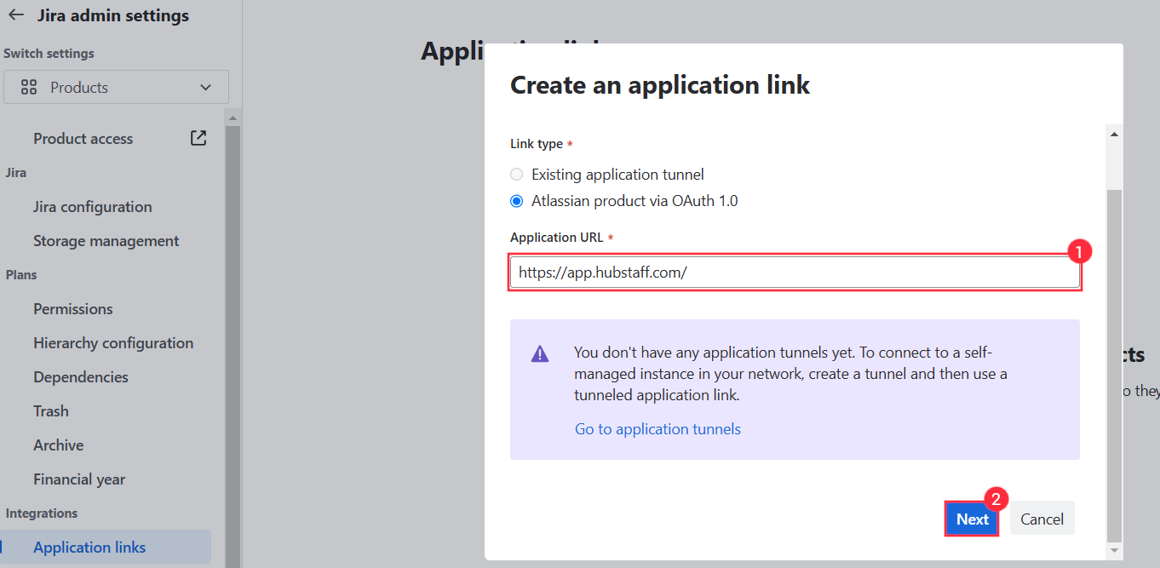
Task: Click the Application URL label
Action: [556, 238]
